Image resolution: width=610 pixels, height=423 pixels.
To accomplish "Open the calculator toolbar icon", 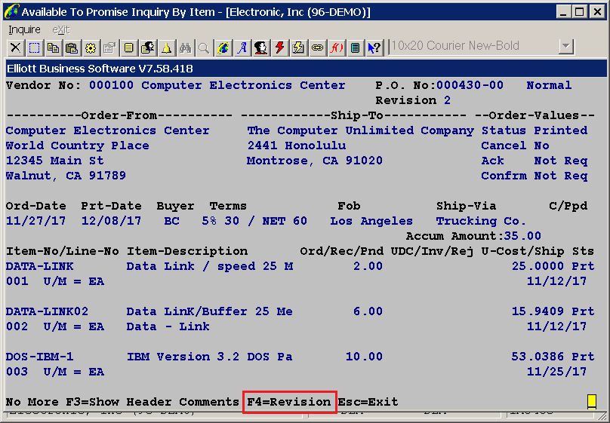I will 355,48.
